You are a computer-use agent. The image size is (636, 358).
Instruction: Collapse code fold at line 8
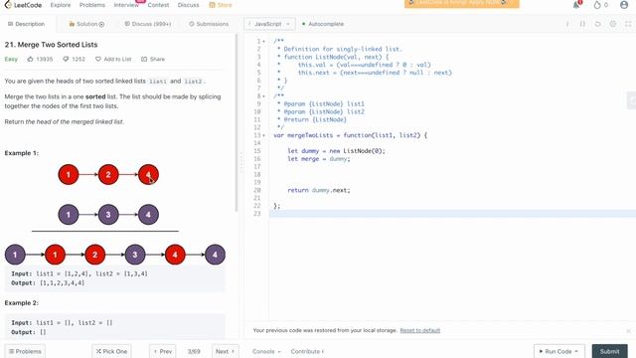coord(263,96)
